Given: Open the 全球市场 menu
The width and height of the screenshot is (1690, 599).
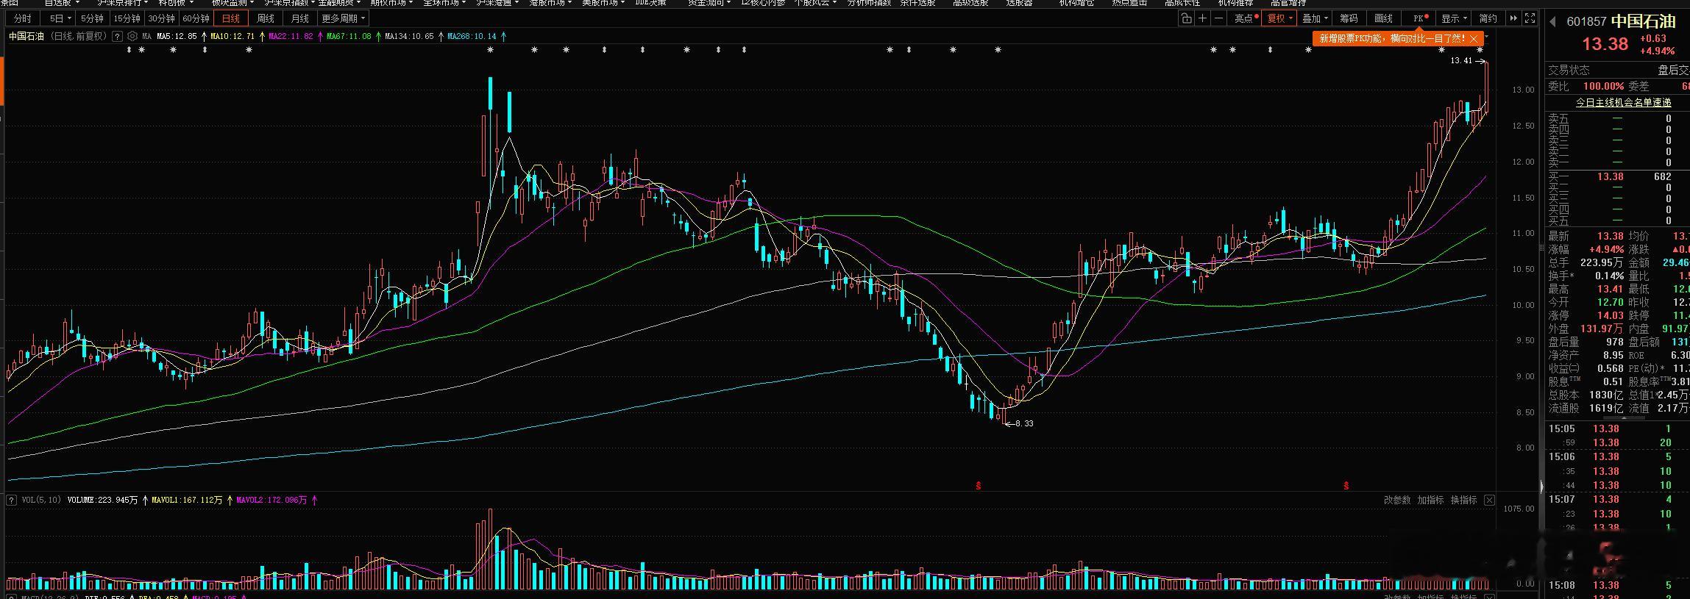Looking at the screenshot, I should point(444,3).
